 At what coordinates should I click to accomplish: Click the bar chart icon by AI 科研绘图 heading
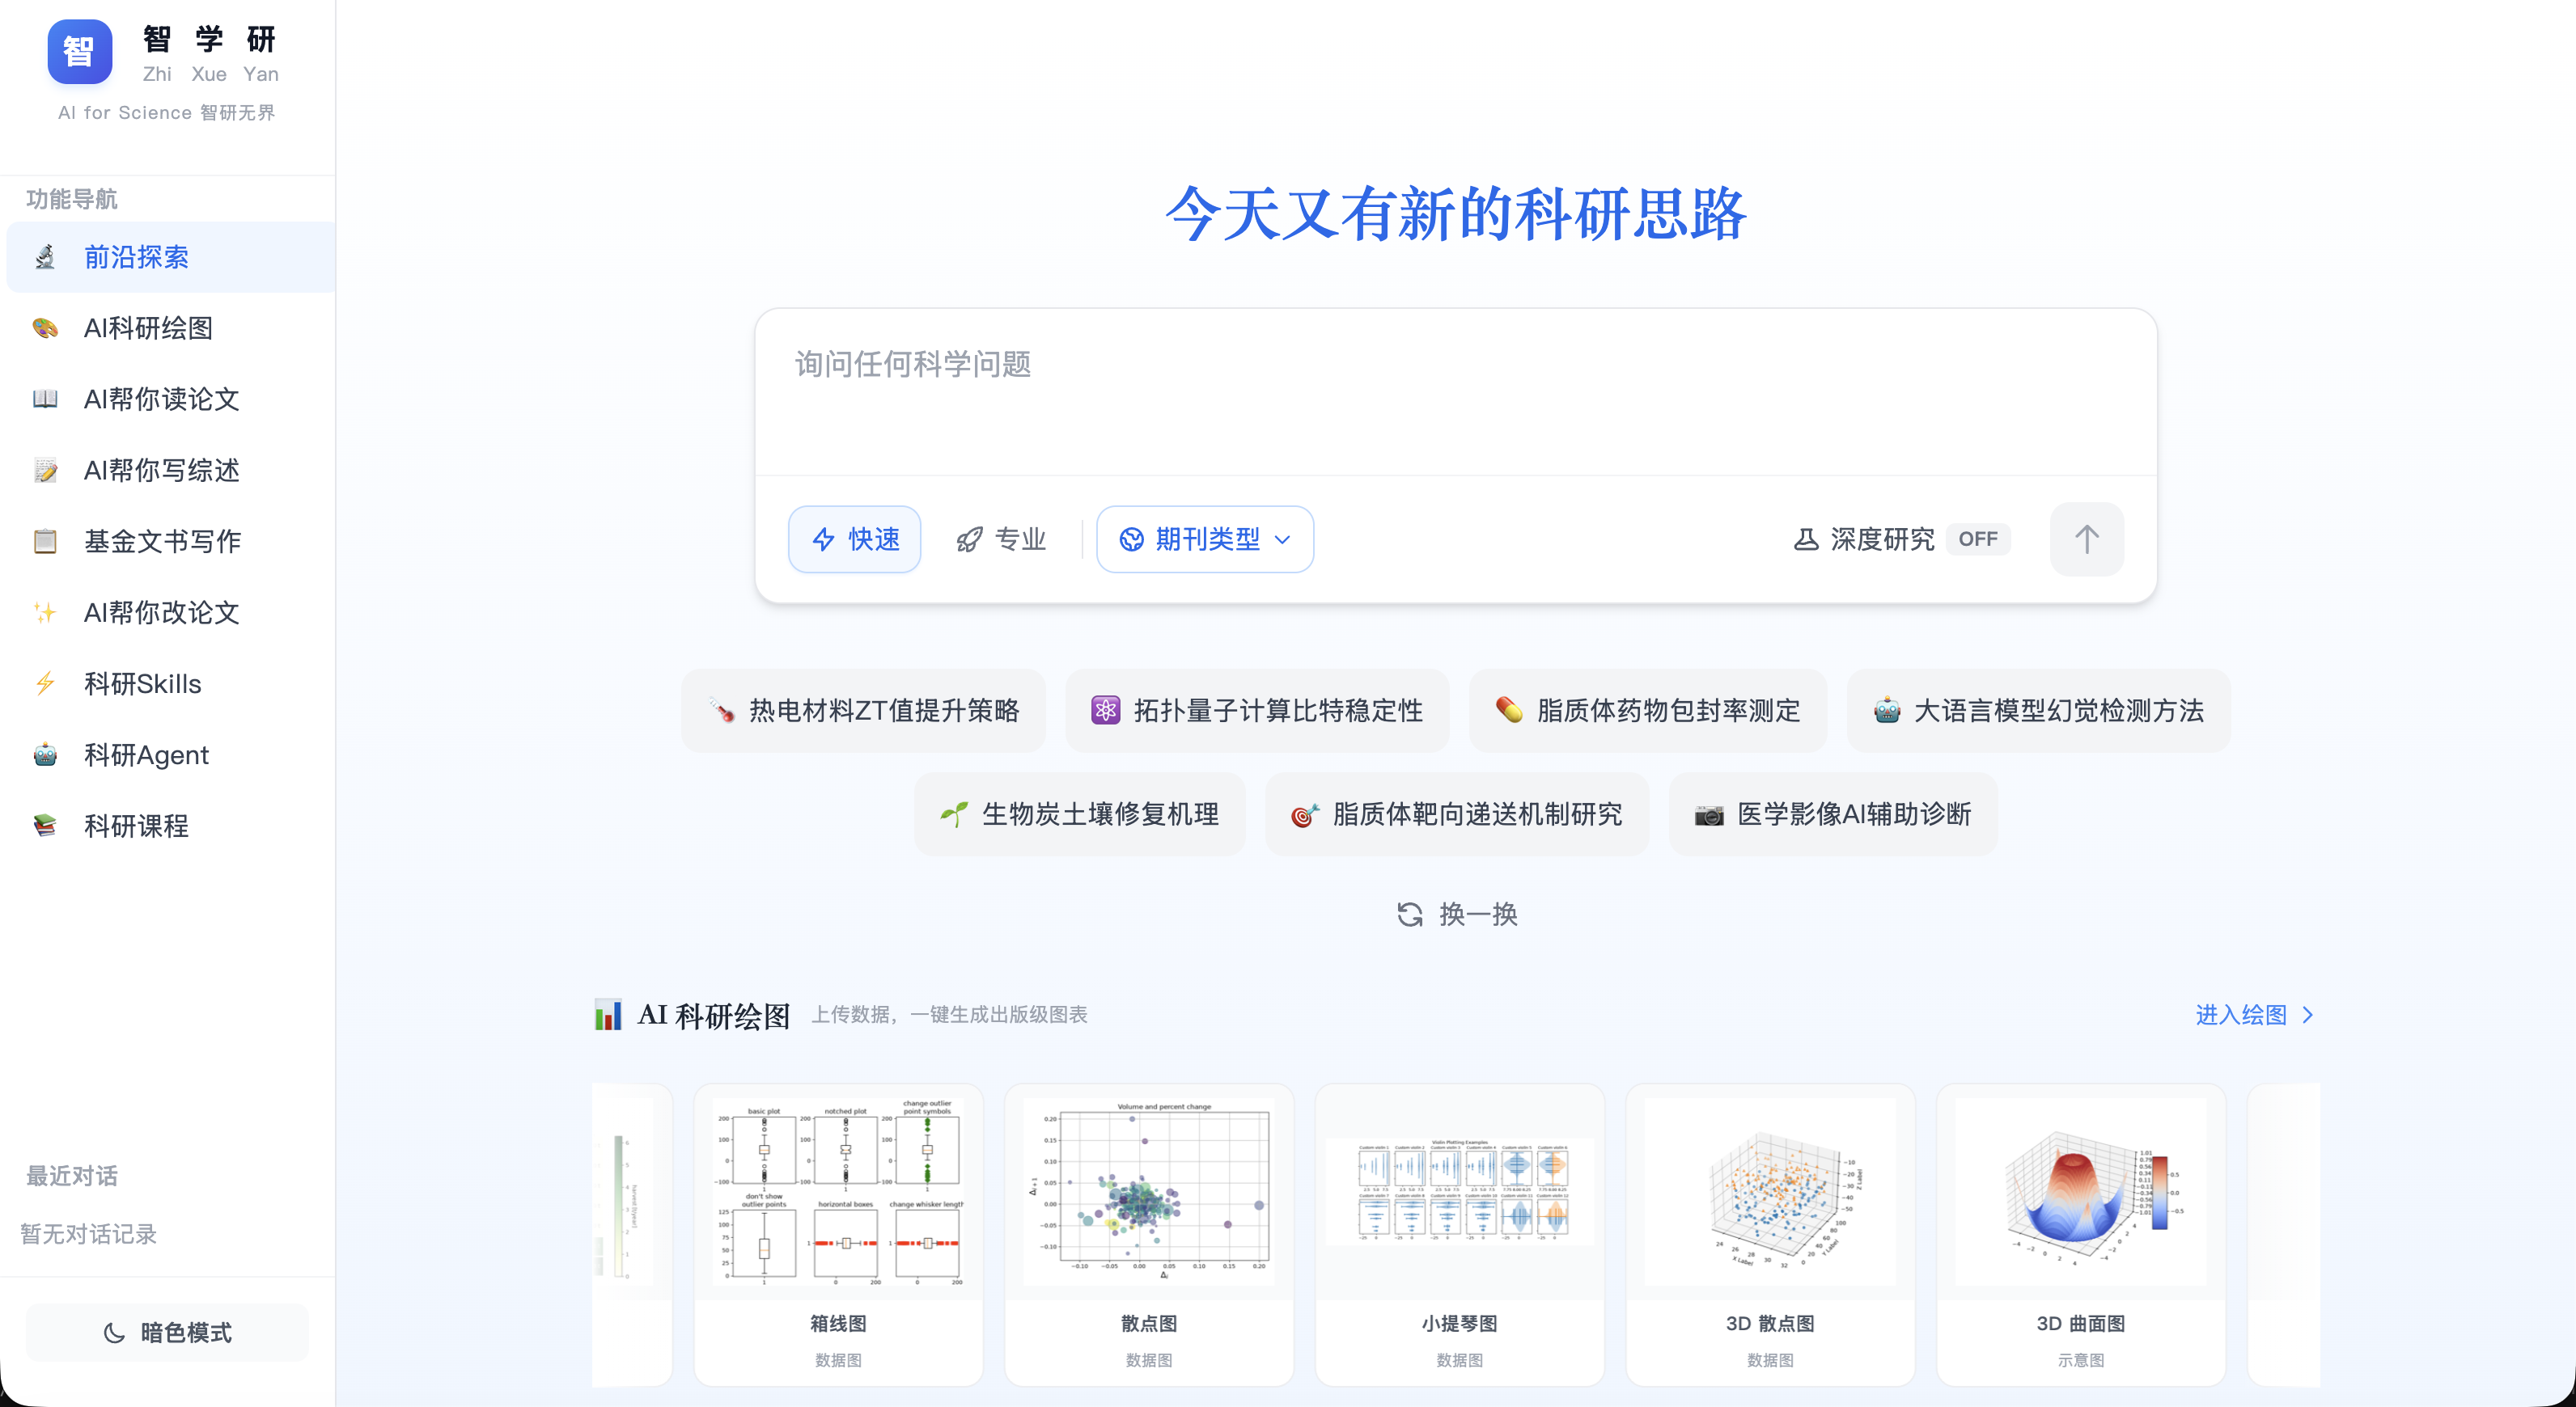tap(608, 1016)
